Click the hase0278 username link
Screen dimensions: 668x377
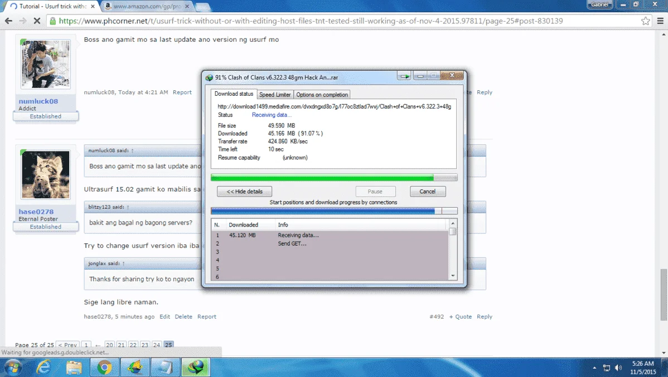point(36,212)
